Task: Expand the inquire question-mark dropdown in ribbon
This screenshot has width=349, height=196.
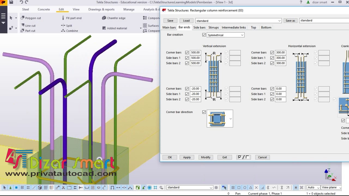Action: [x=16, y=28]
